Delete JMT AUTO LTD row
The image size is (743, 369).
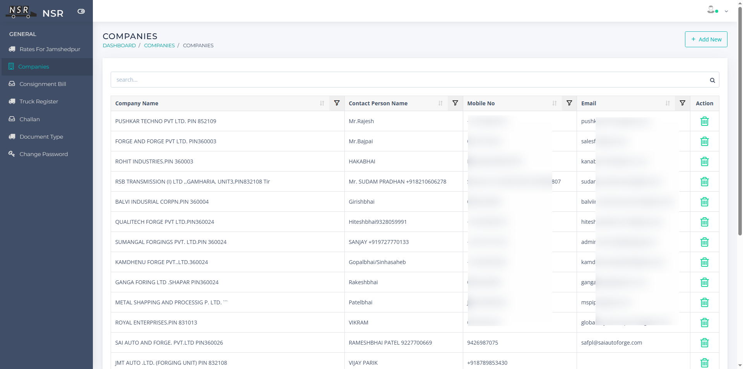(704, 363)
